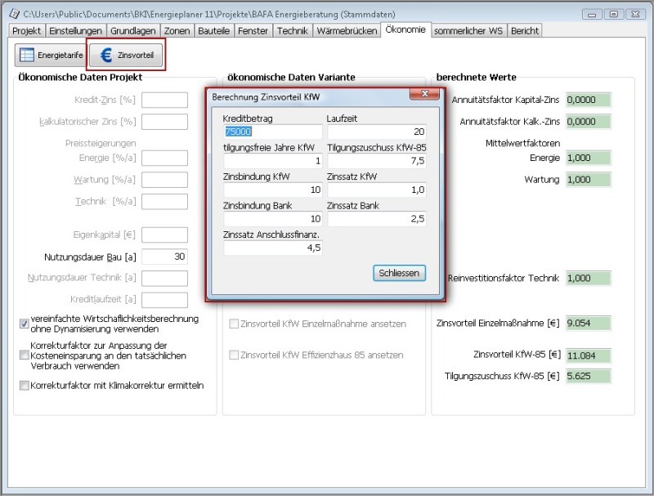Click the Technik [%/a] field

pyautogui.click(x=165, y=201)
